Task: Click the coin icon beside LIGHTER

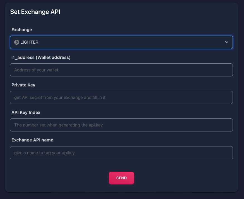Action: click(17, 42)
